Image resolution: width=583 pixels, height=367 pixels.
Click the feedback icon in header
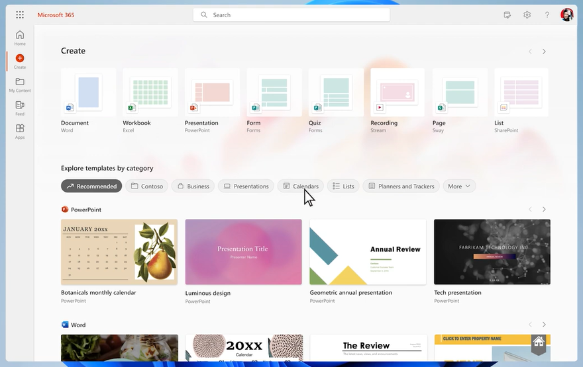point(507,15)
